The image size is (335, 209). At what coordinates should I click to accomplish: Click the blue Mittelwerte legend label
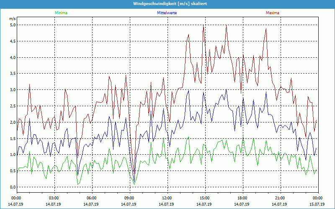[x=167, y=13]
